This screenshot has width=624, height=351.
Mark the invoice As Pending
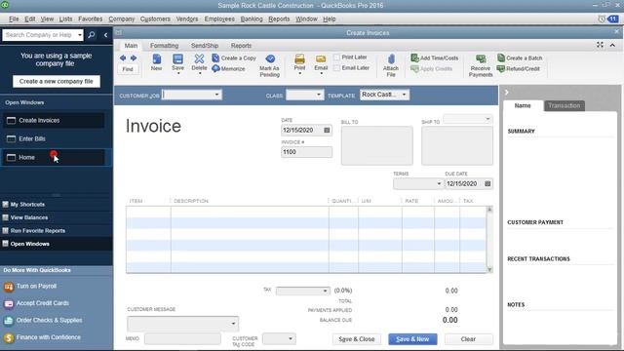click(270, 65)
